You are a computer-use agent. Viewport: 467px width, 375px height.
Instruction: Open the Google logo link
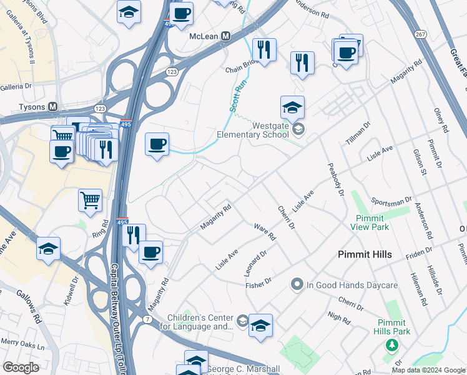point(21,367)
